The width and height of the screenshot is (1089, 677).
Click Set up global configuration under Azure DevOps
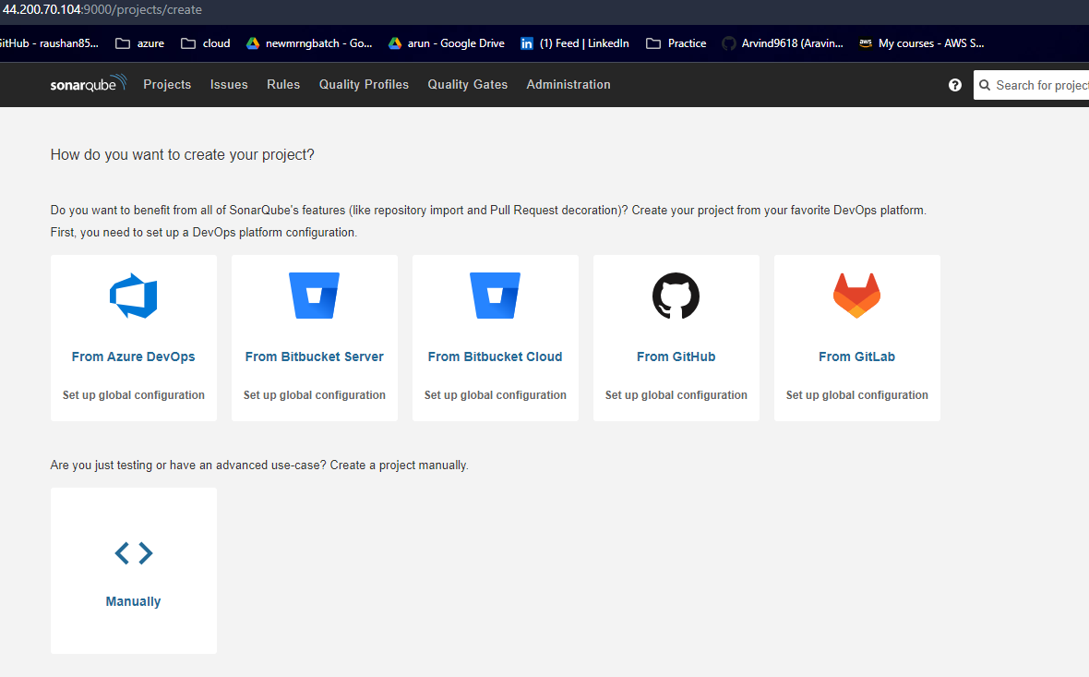pyautogui.click(x=134, y=395)
